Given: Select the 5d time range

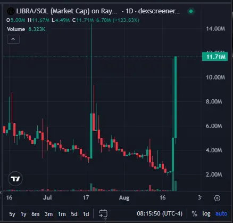Looking at the screenshot, I should 74,214.
